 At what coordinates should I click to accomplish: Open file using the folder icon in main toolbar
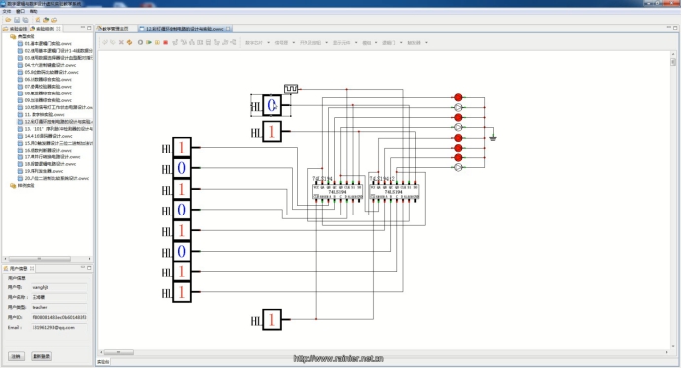click(8, 20)
